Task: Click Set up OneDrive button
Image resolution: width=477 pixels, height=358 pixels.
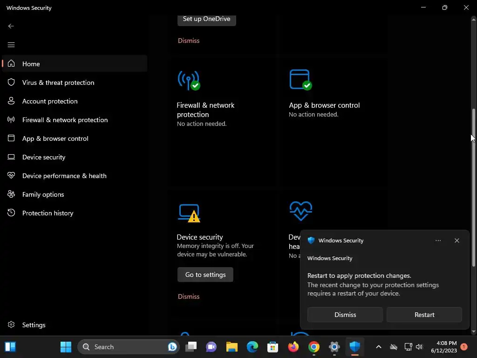Action: pyautogui.click(x=206, y=19)
